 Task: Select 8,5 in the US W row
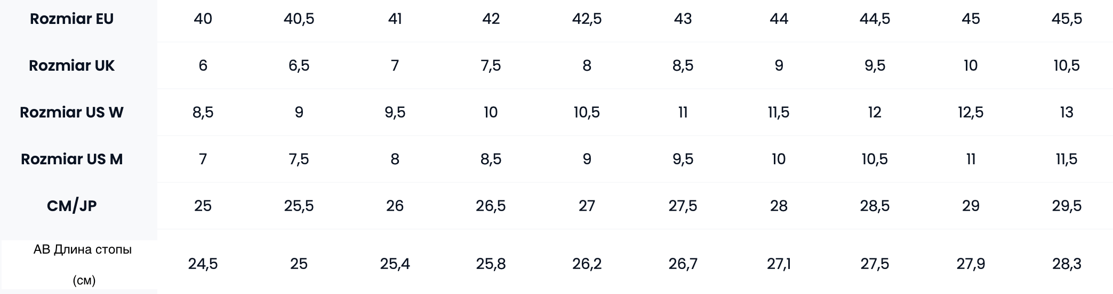click(203, 113)
